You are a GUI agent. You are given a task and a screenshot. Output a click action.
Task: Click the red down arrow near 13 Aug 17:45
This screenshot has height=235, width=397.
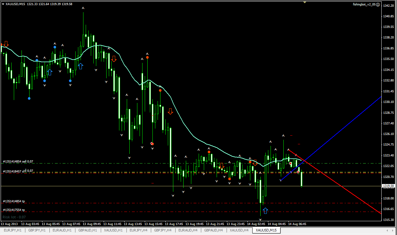(x=170, y=111)
